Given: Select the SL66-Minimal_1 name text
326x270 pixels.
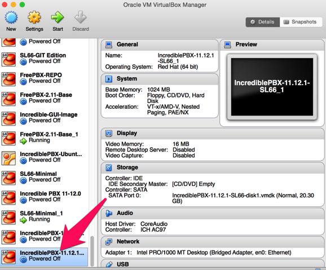Looking at the screenshot, I should pyautogui.click(x=41, y=213).
